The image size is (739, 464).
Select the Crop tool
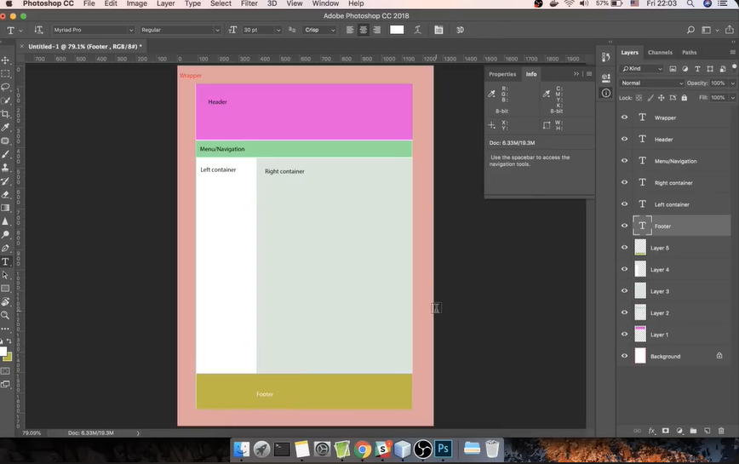pyautogui.click(x=5, y=114)
